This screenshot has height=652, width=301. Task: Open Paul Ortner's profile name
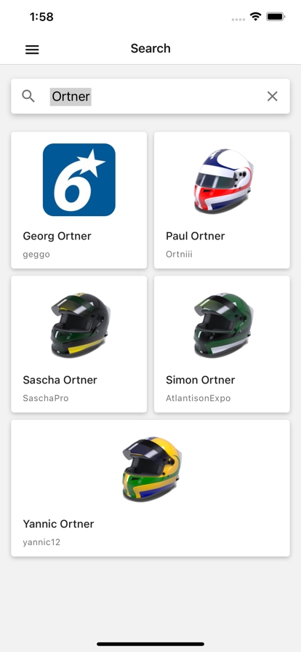pos(196,236)
